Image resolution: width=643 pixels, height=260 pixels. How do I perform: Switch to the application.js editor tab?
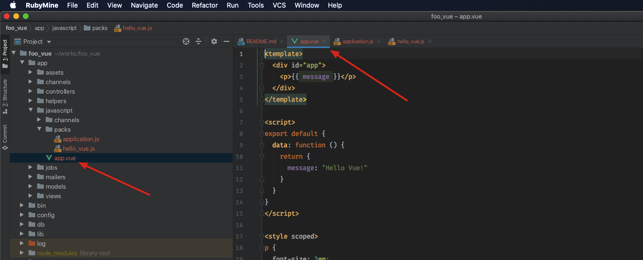(x=357, y=41)
